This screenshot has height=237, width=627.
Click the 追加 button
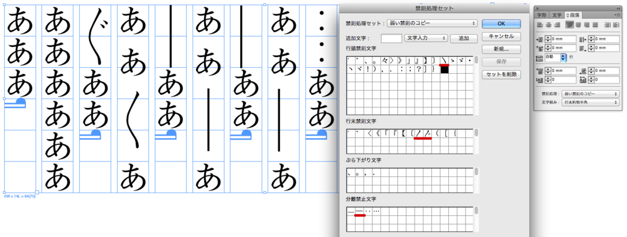click(464, 38)
